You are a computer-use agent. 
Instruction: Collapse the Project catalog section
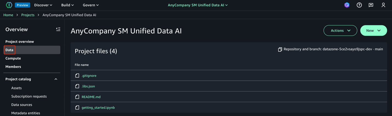[56, 79]
